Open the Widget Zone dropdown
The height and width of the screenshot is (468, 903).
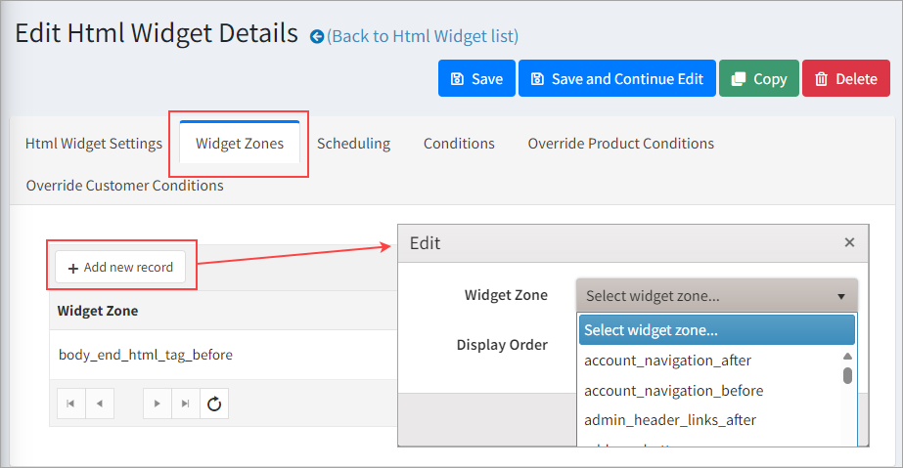[x=716, y=296]
